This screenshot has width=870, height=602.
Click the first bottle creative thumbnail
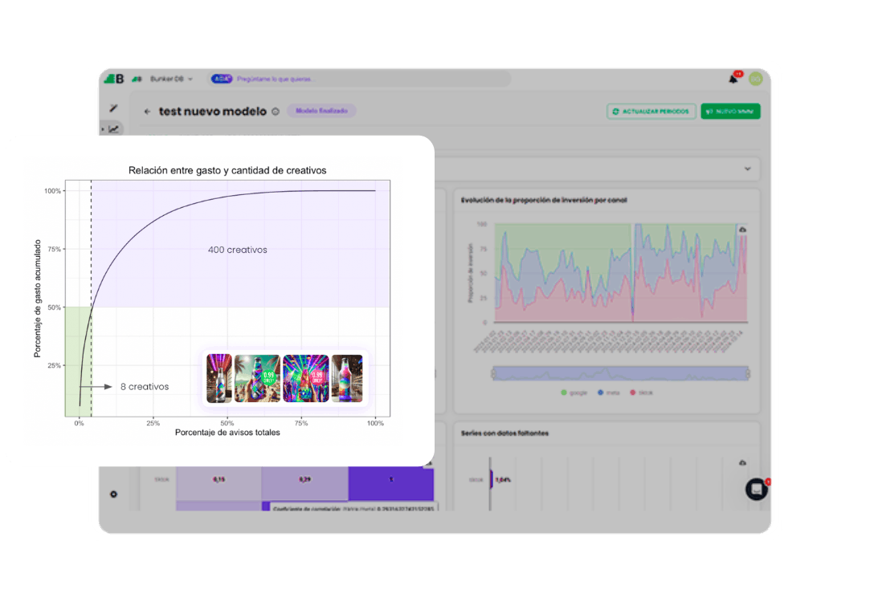pos(219,379)
